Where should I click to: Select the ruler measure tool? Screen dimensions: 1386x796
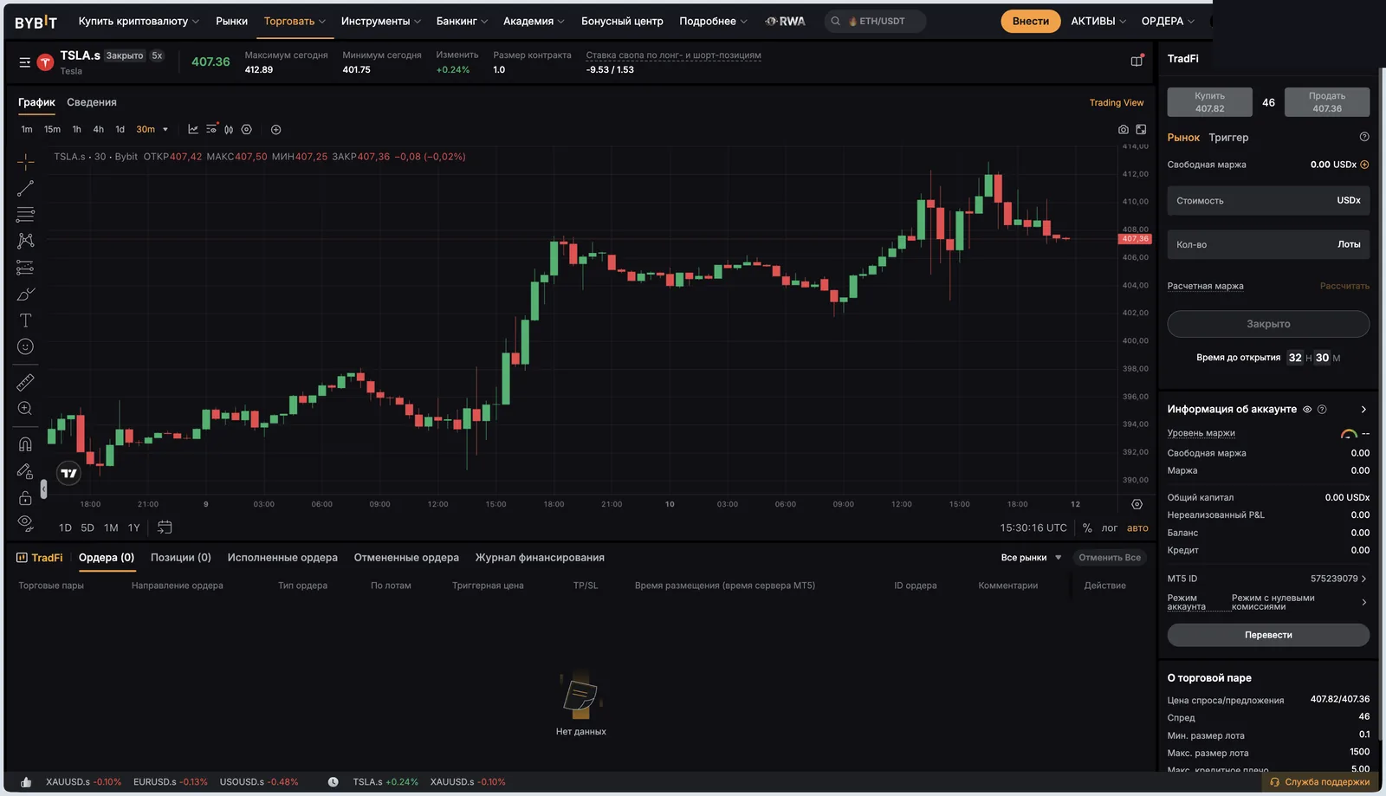25,382
